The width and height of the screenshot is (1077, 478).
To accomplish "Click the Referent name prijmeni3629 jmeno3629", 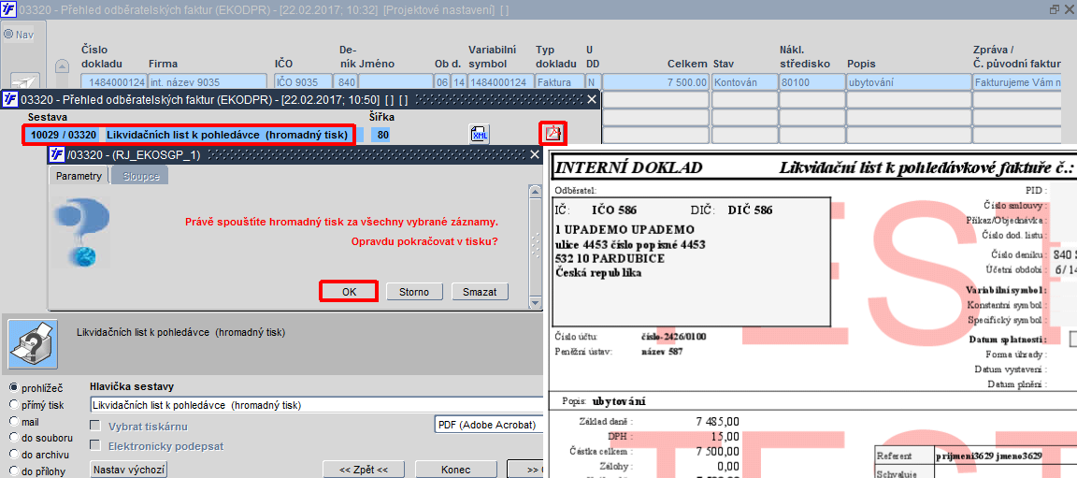I will tap(988, 456).
